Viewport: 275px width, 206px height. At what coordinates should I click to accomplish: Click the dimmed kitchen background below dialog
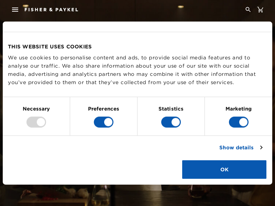(x=137, y=195)
